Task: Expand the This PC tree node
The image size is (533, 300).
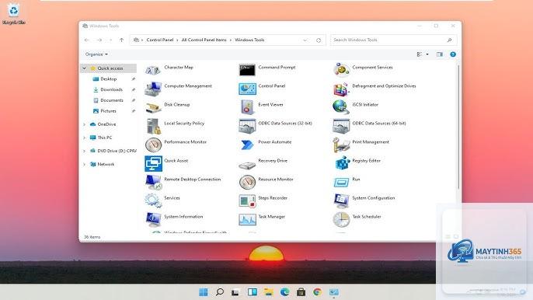Action: click(84, 138)
